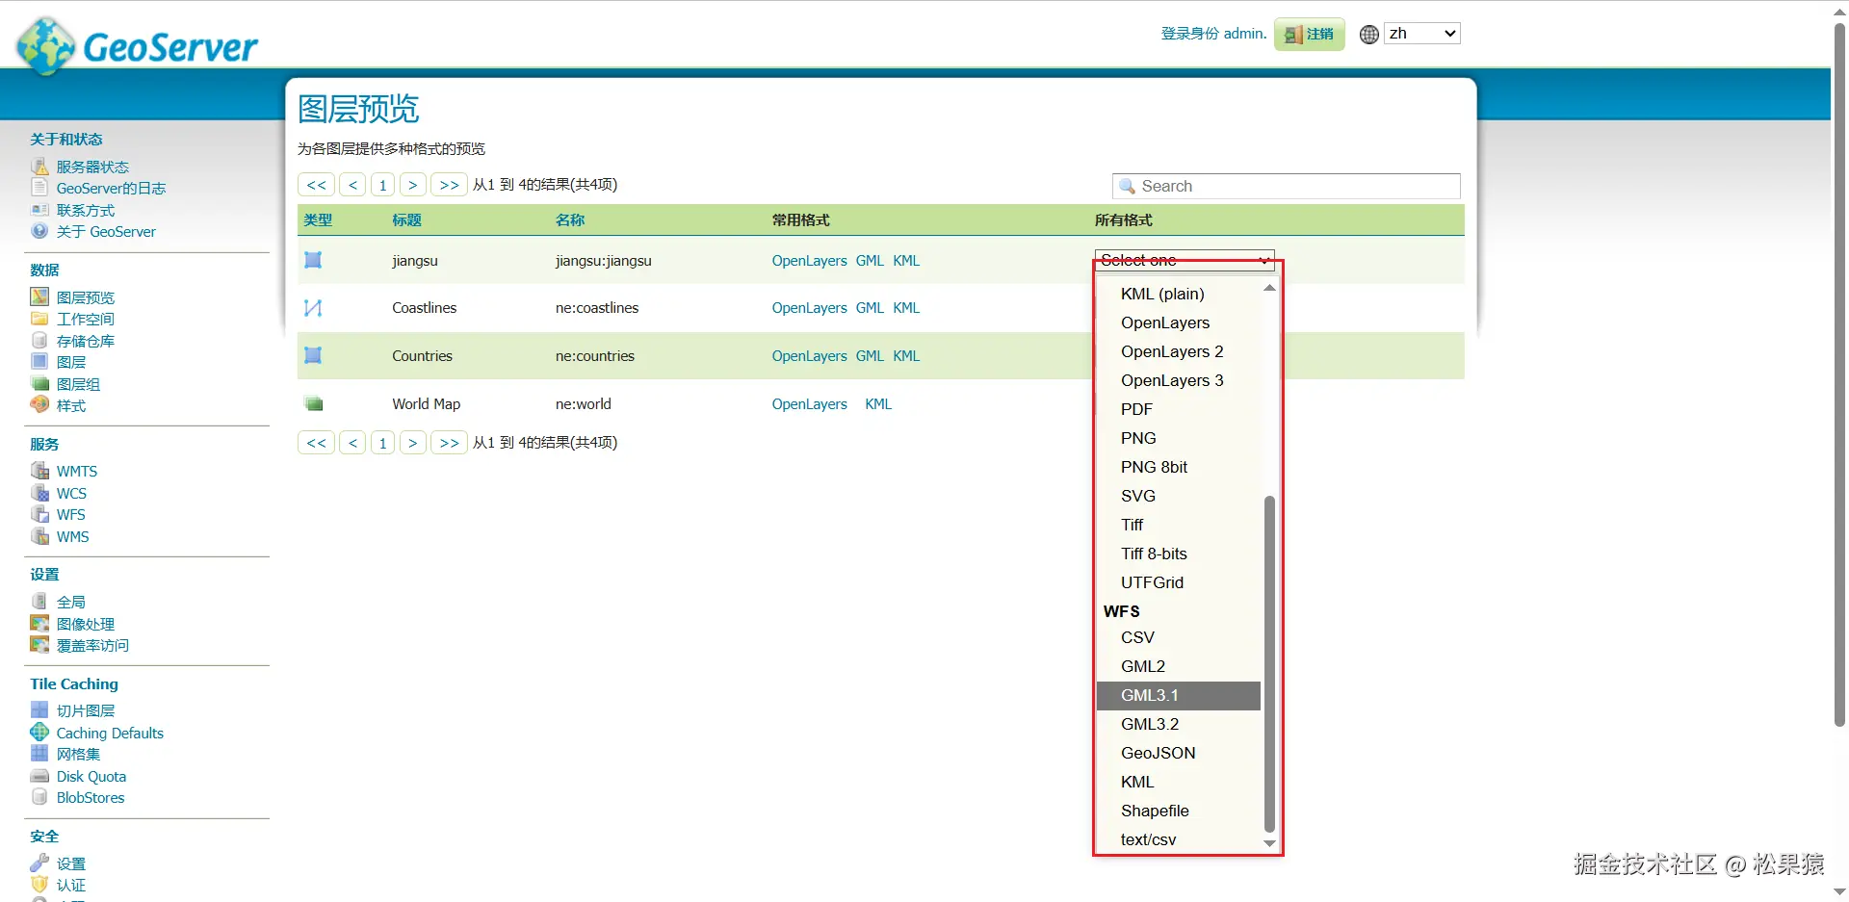
Task: Choose Shapefile download format
Action: click(x=1155, y=811)
